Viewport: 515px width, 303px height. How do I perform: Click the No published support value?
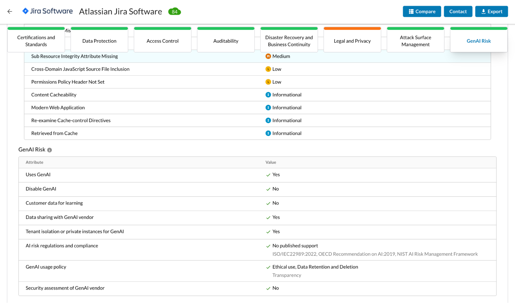[295, 246]
